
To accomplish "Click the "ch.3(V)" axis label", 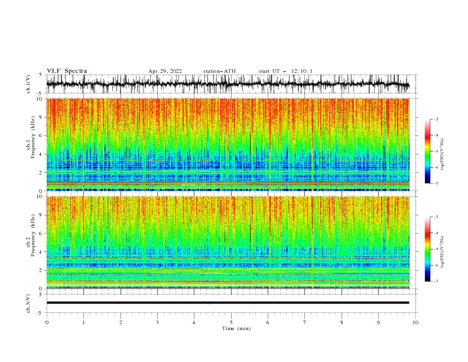I will (28, 303).
